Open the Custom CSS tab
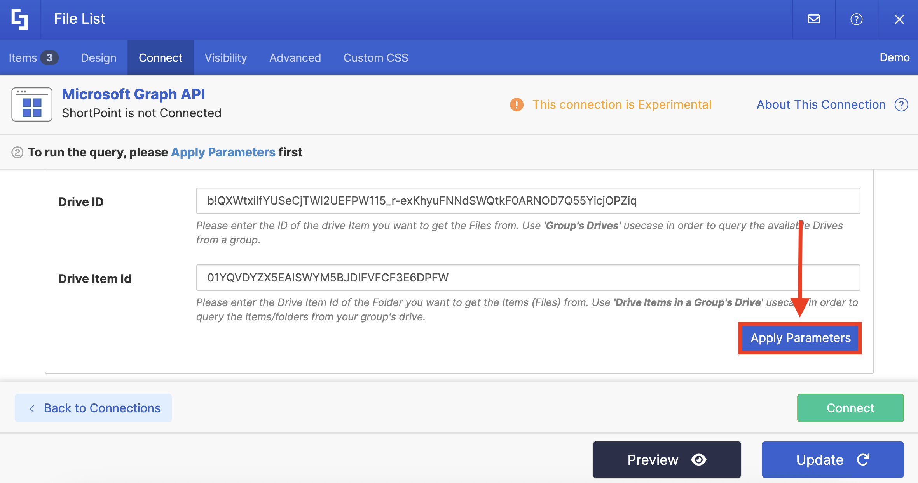 point(375,57)
